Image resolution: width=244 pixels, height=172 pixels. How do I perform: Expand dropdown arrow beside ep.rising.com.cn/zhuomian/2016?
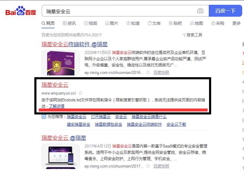pos(148,72)
